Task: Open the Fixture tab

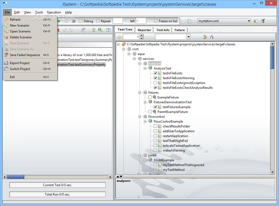Action: click(179, 30)
